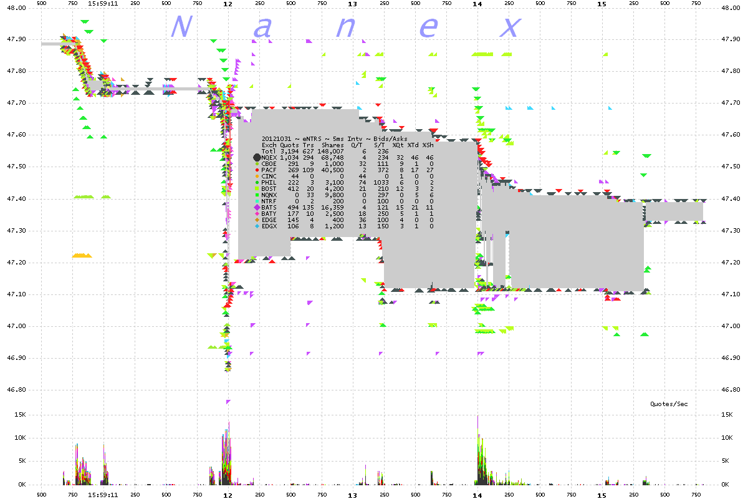Click the '12' second marker on top axis
Screen dimensions: 748x499
click(228, 4)
